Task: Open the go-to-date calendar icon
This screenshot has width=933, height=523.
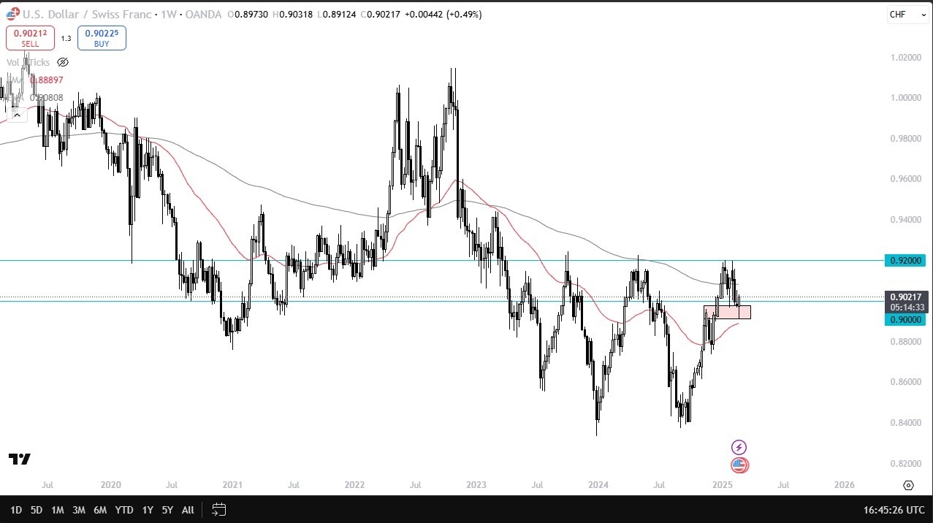Action: pos(218,509)
